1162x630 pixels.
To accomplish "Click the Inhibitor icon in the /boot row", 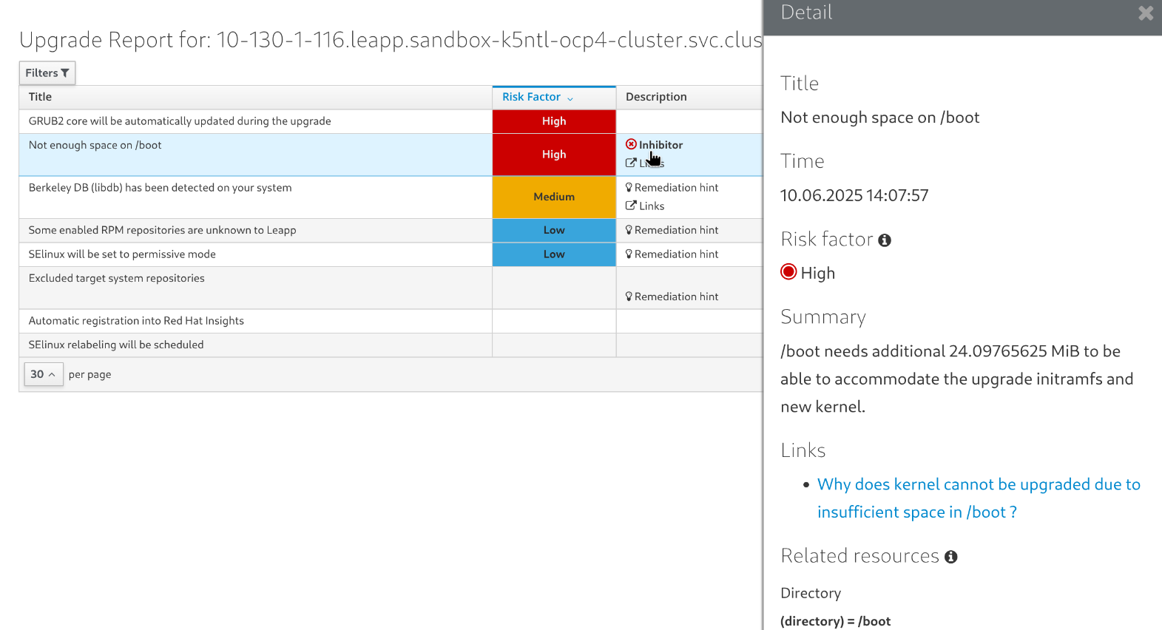I will pos(631,144).
